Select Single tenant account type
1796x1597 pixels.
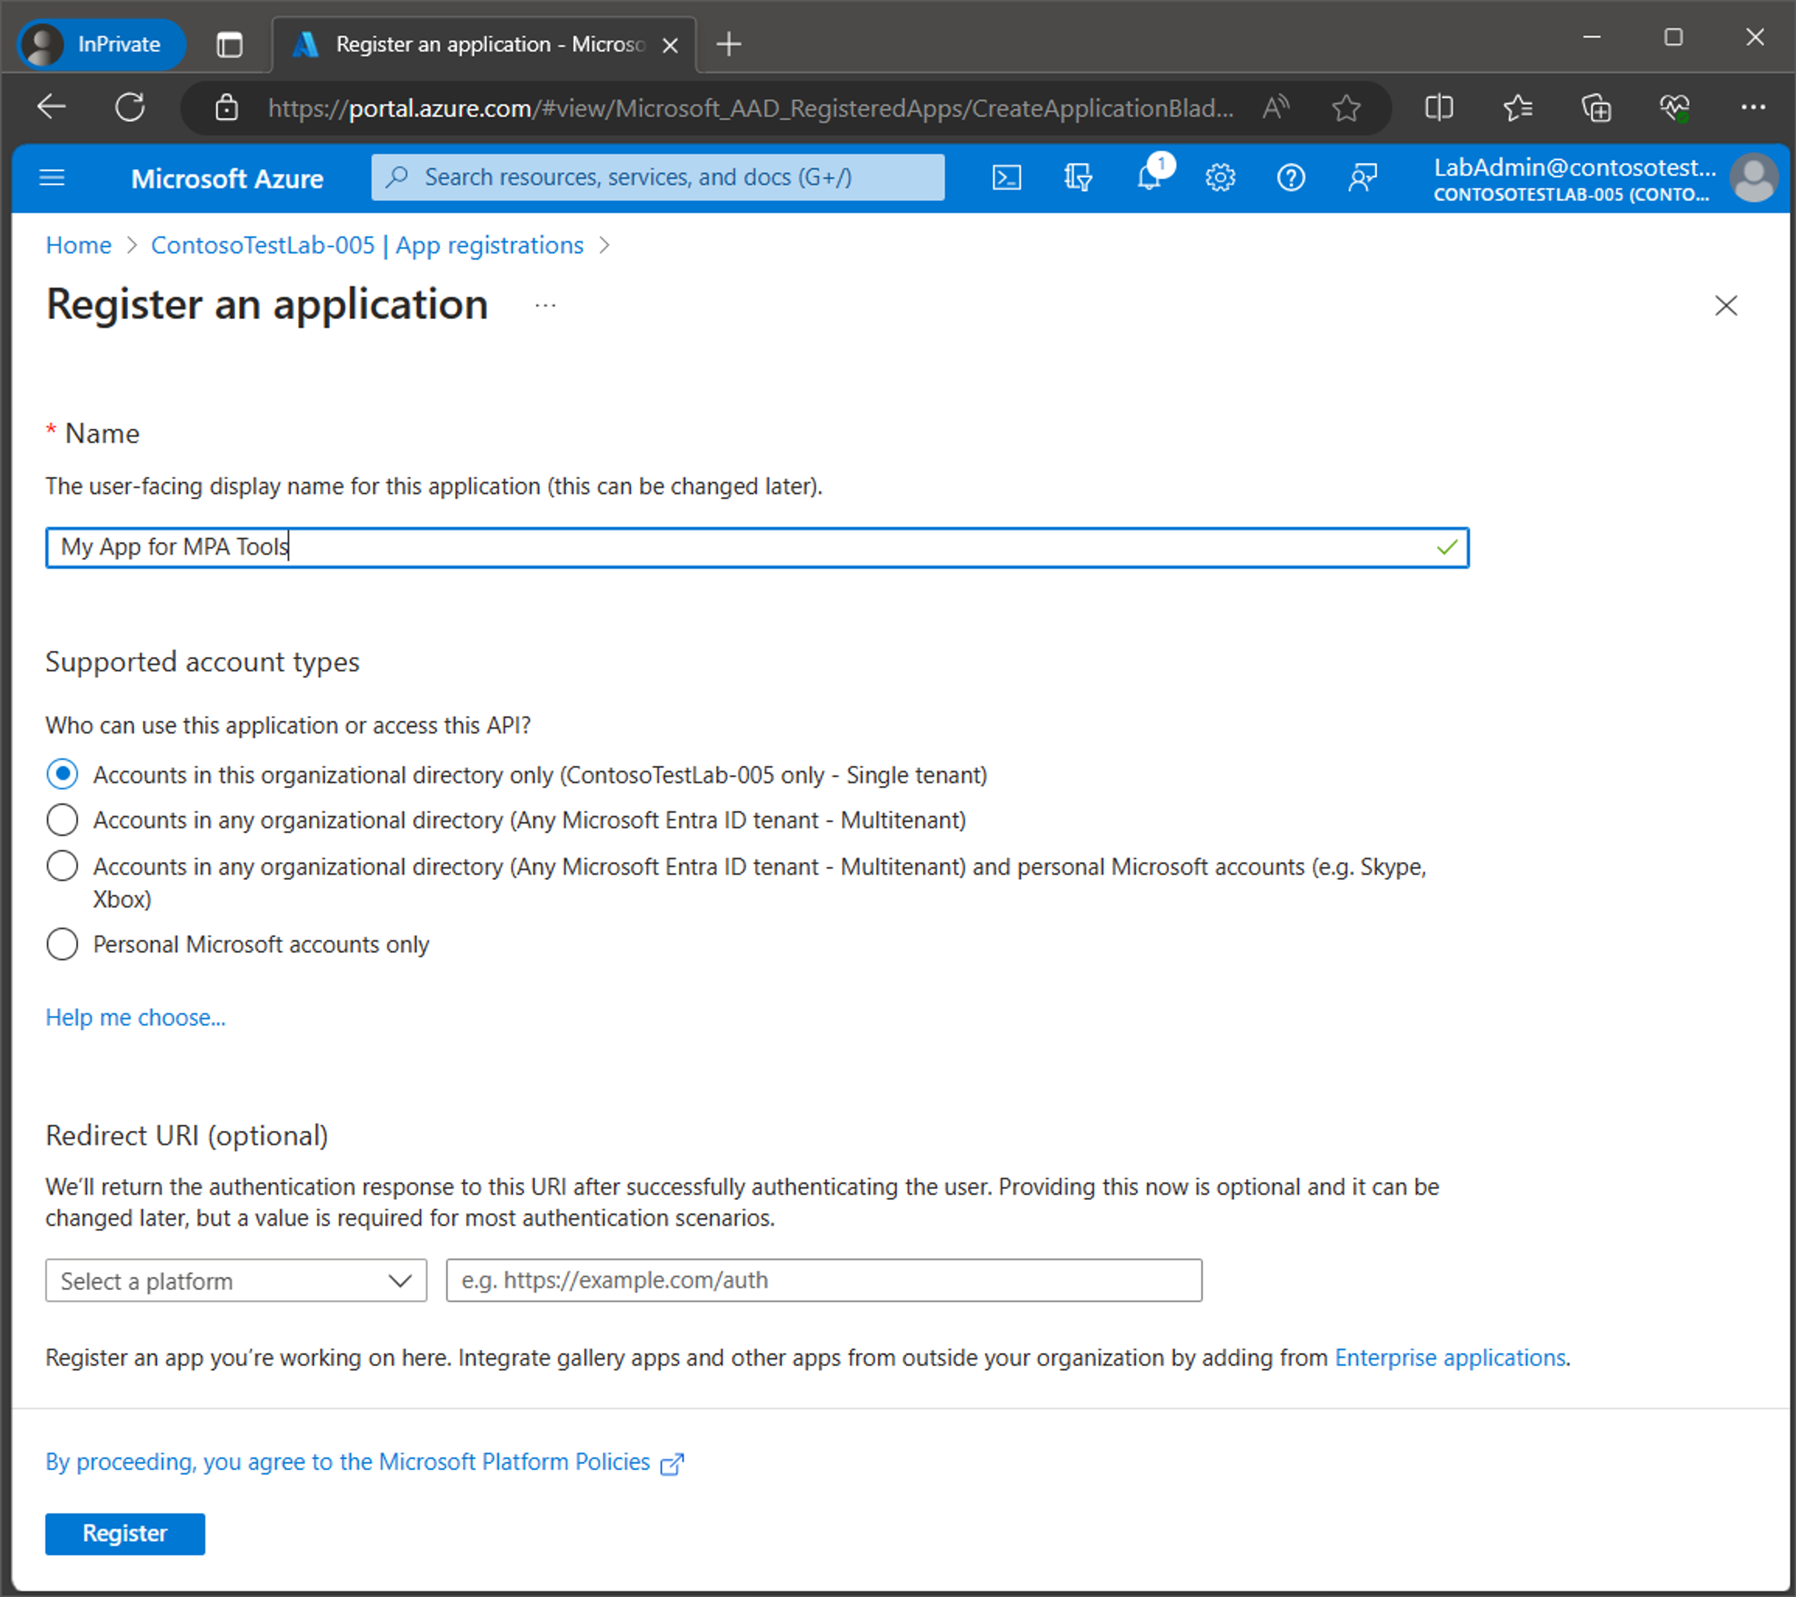[x=62, y=775]
